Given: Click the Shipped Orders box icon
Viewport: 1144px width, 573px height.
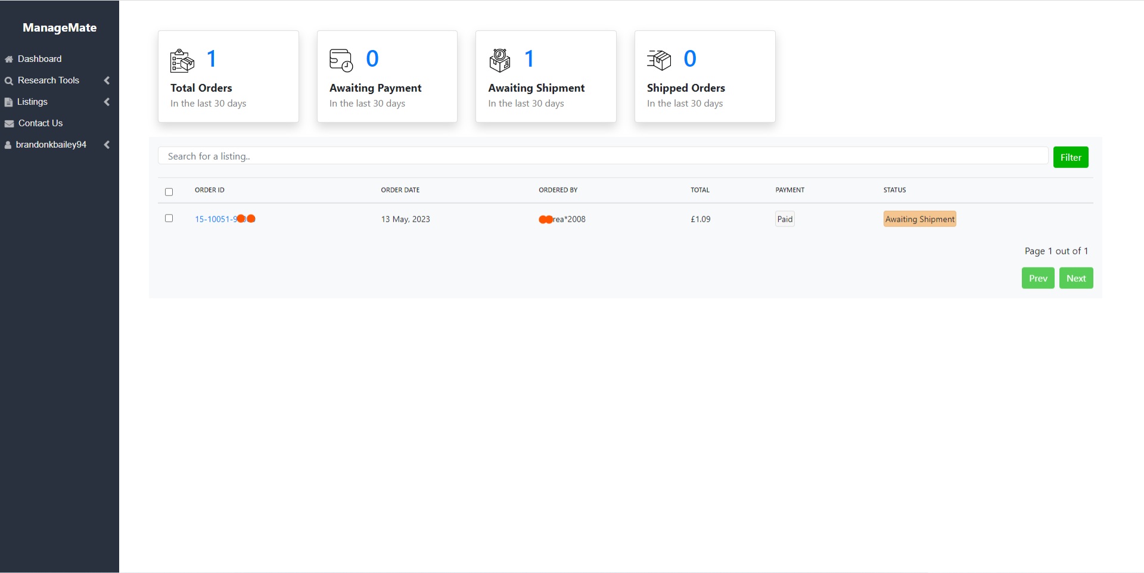Looking at the screenshot, I should 658,60.
